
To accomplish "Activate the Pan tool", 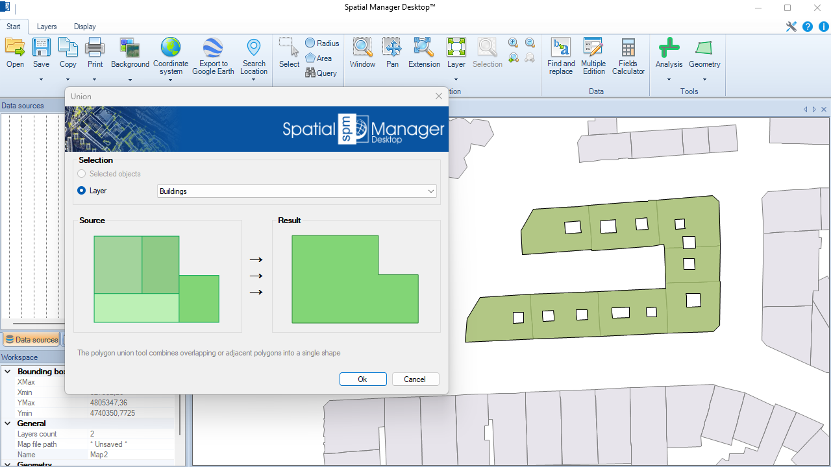I will pos(392,47).
